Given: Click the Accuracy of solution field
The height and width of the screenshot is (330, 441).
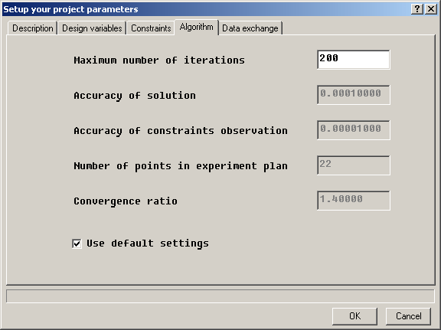Looking at the screenshot, I should pyautogui.click(x=354, y=95).
